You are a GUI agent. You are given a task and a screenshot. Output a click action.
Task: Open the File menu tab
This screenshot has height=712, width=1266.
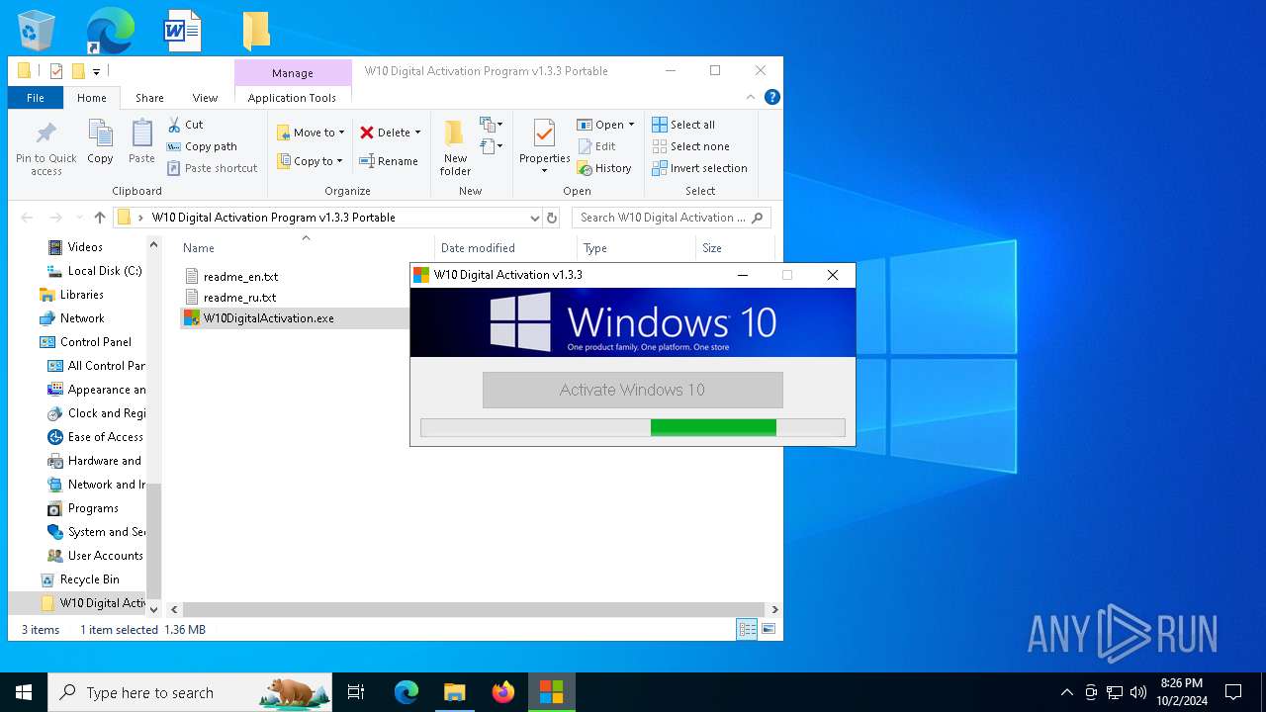pos(36,98)
